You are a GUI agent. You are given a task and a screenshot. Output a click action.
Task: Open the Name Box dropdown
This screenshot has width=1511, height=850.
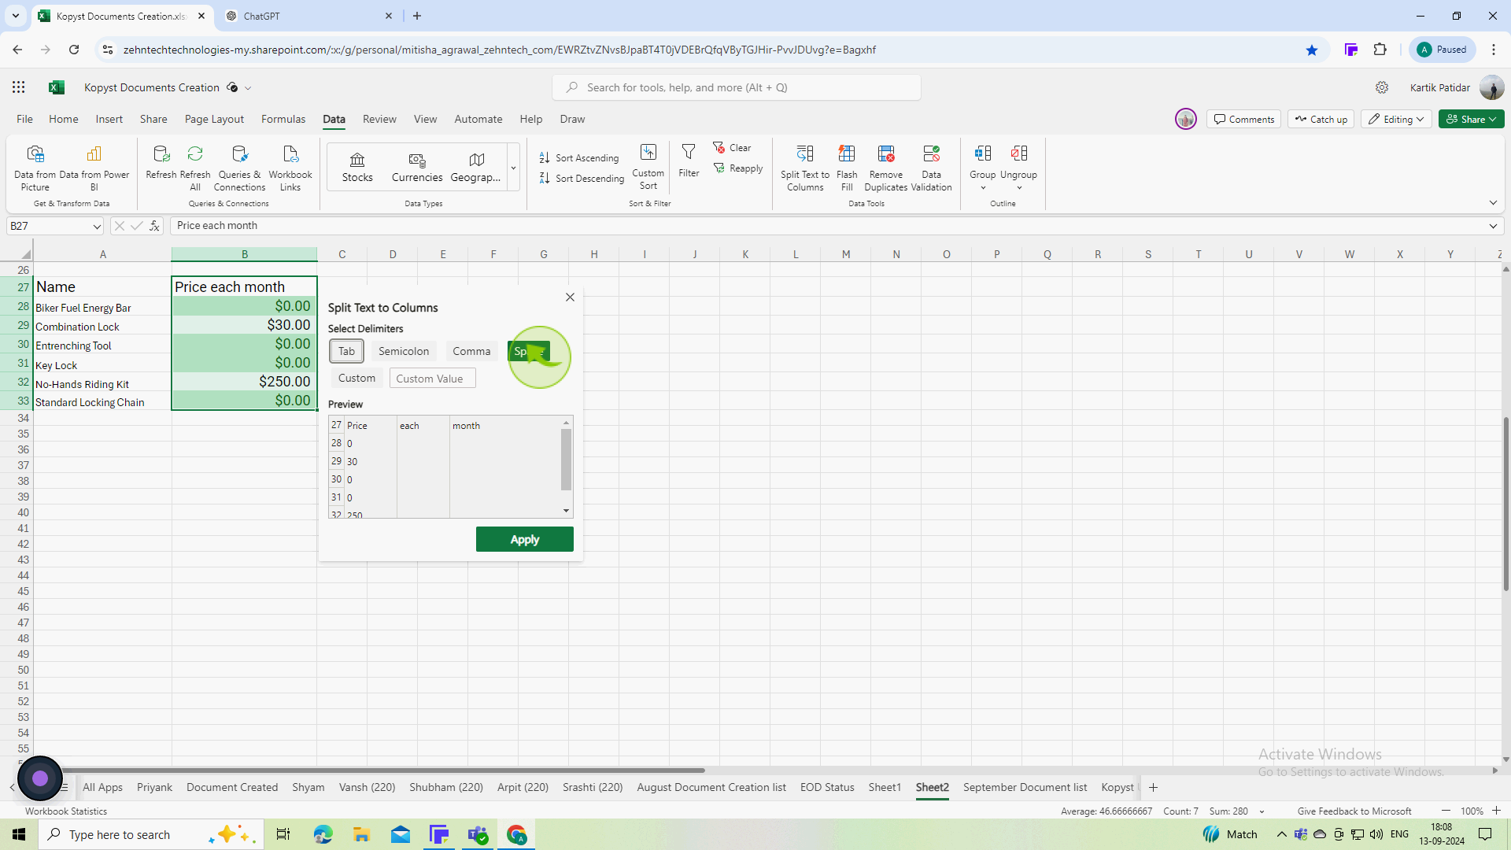pyautogui.click(x=97, y=227)
